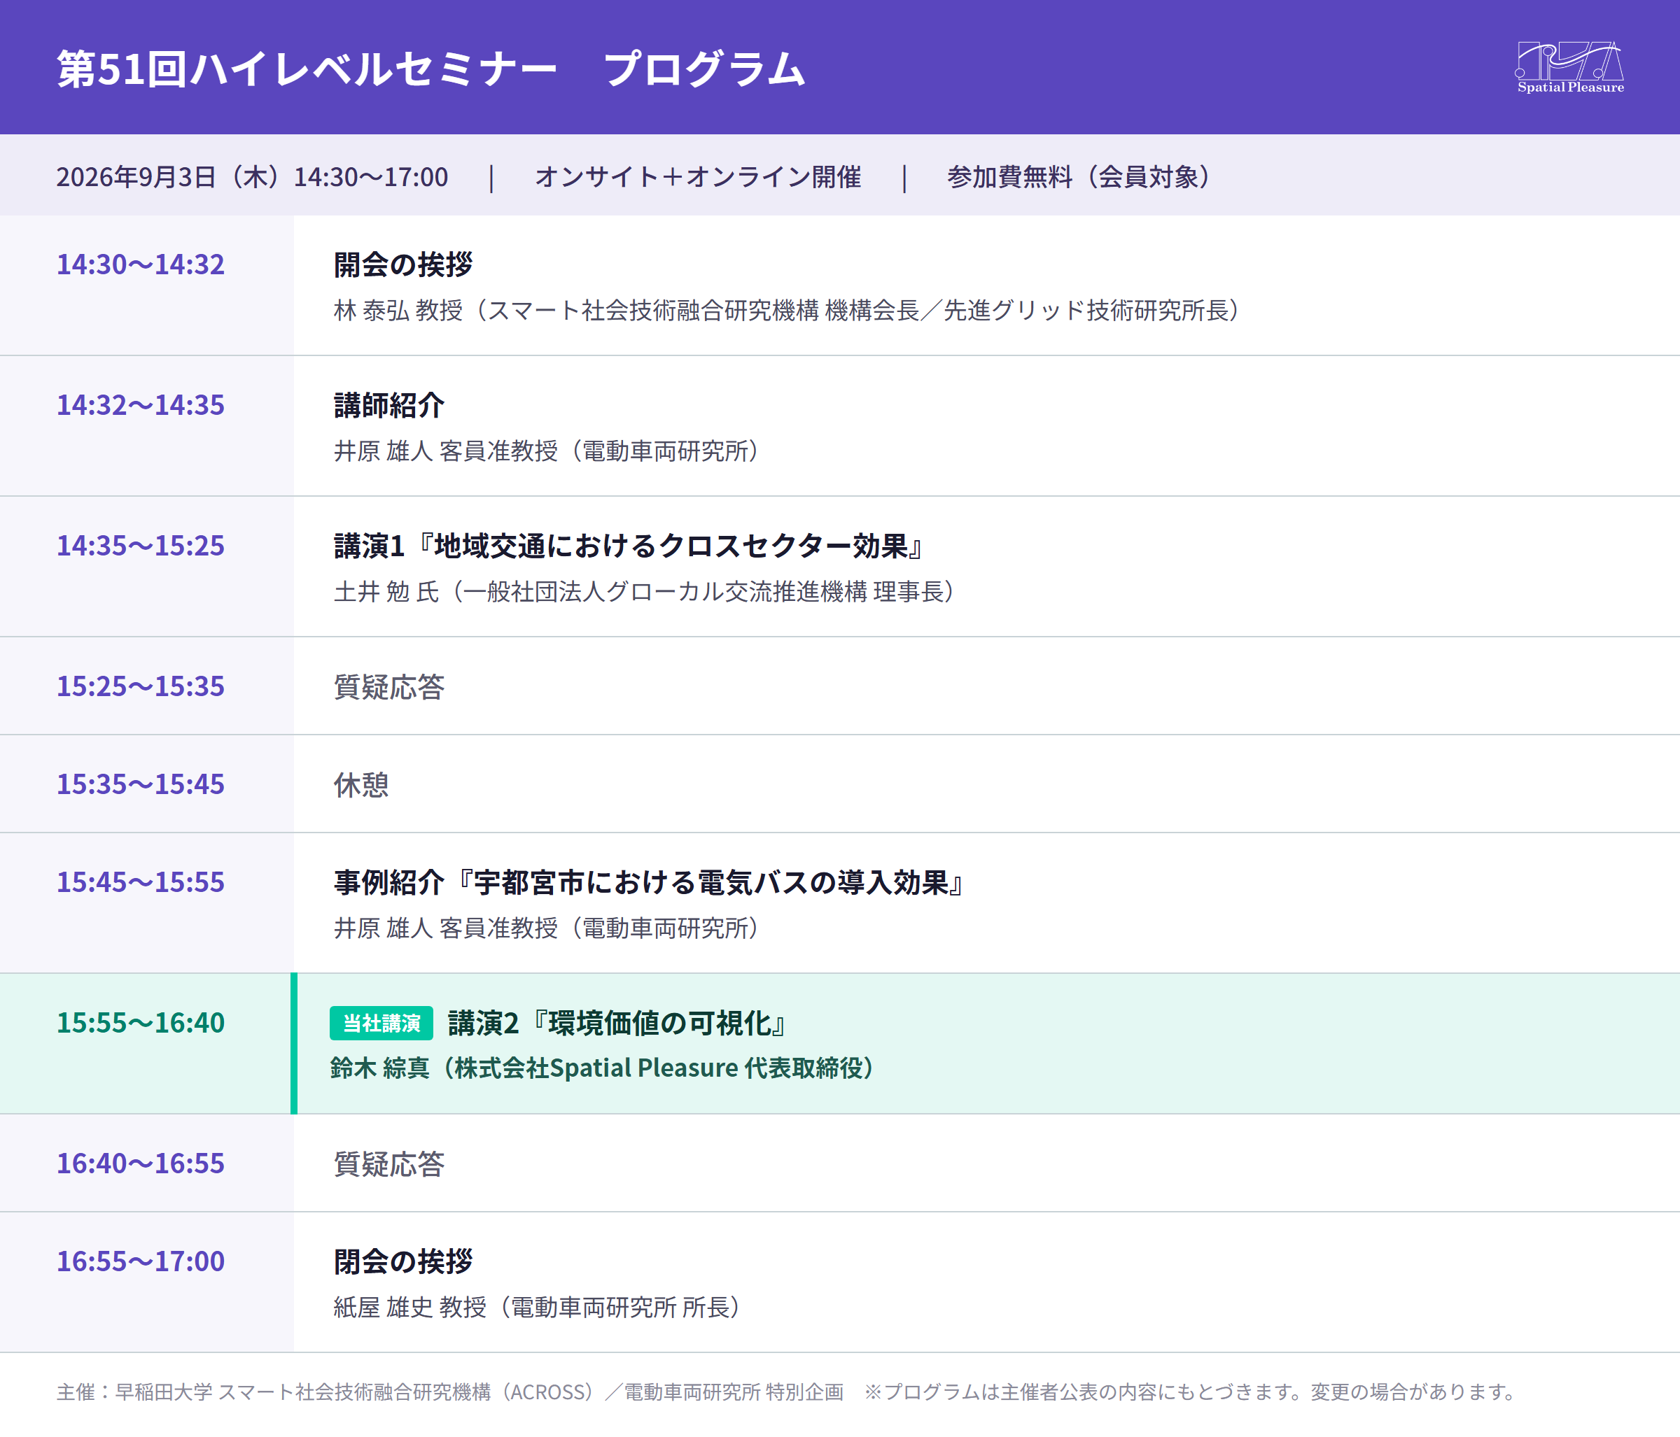Click 参加費無料（会員対象） text
The image size is (1680, 1437).
click(x=1079, y=177)
